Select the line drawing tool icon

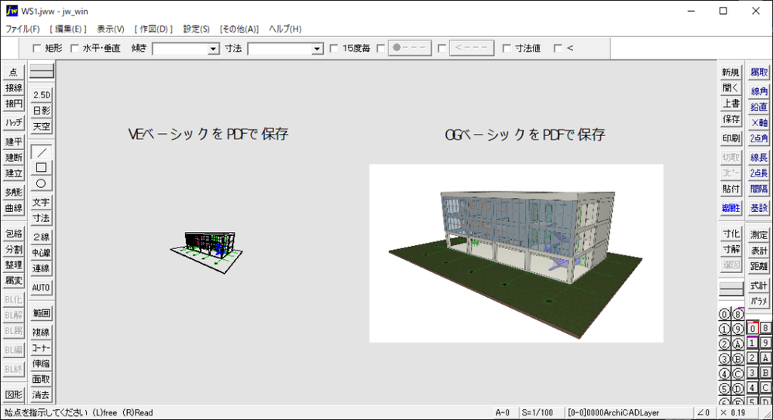click(x=41, y=152)
